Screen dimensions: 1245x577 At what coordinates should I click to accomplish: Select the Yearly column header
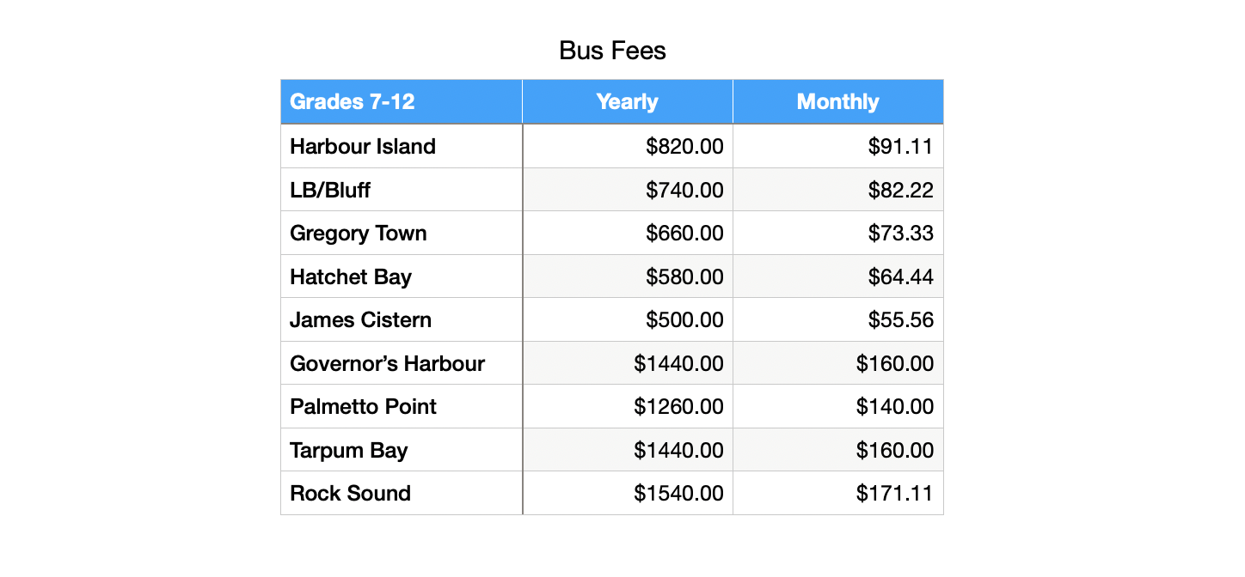628,102
